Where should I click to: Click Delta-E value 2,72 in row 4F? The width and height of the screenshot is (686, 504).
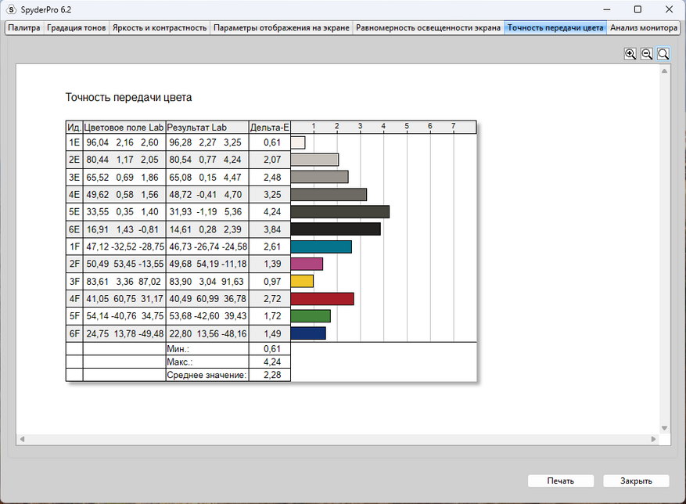point(272,299)
